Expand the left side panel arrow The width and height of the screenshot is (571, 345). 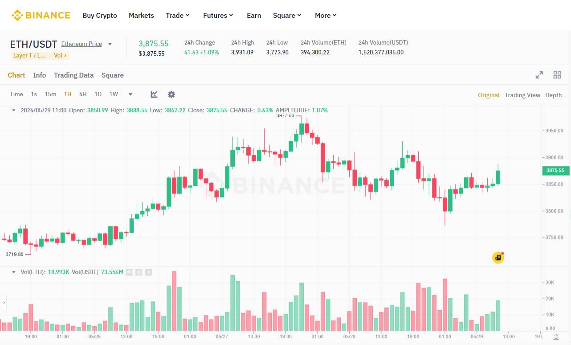(4, 303)
